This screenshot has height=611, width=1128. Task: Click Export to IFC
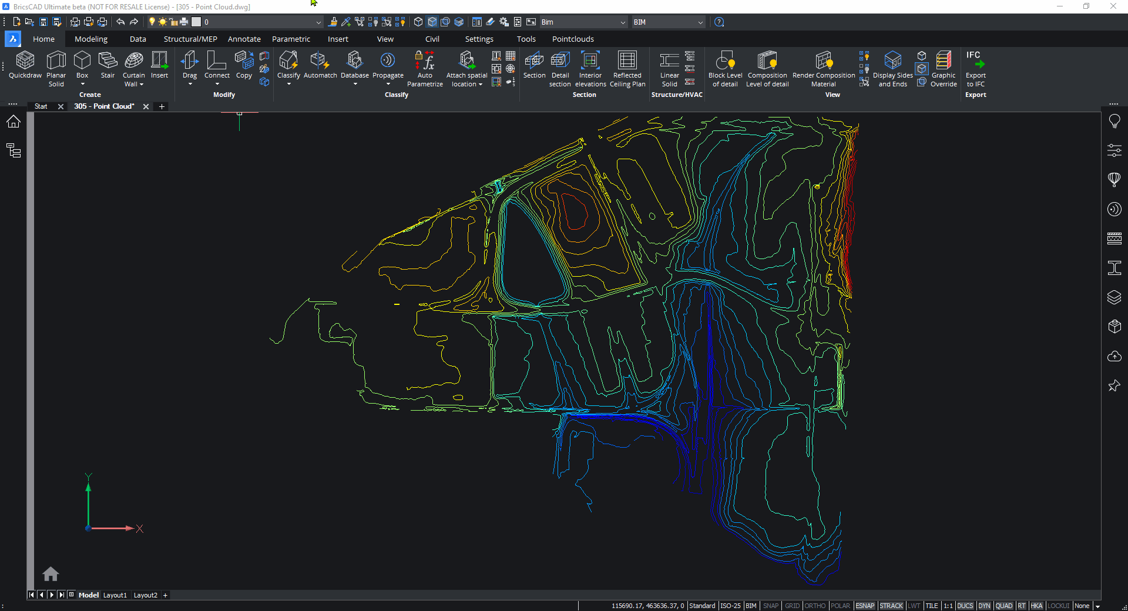click(x=975, y=69)
